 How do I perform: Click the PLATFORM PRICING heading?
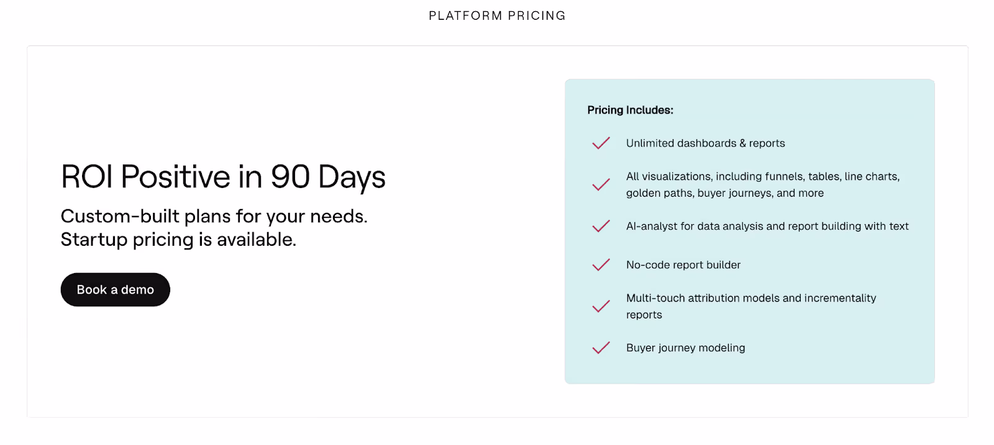tap(497, 16)
